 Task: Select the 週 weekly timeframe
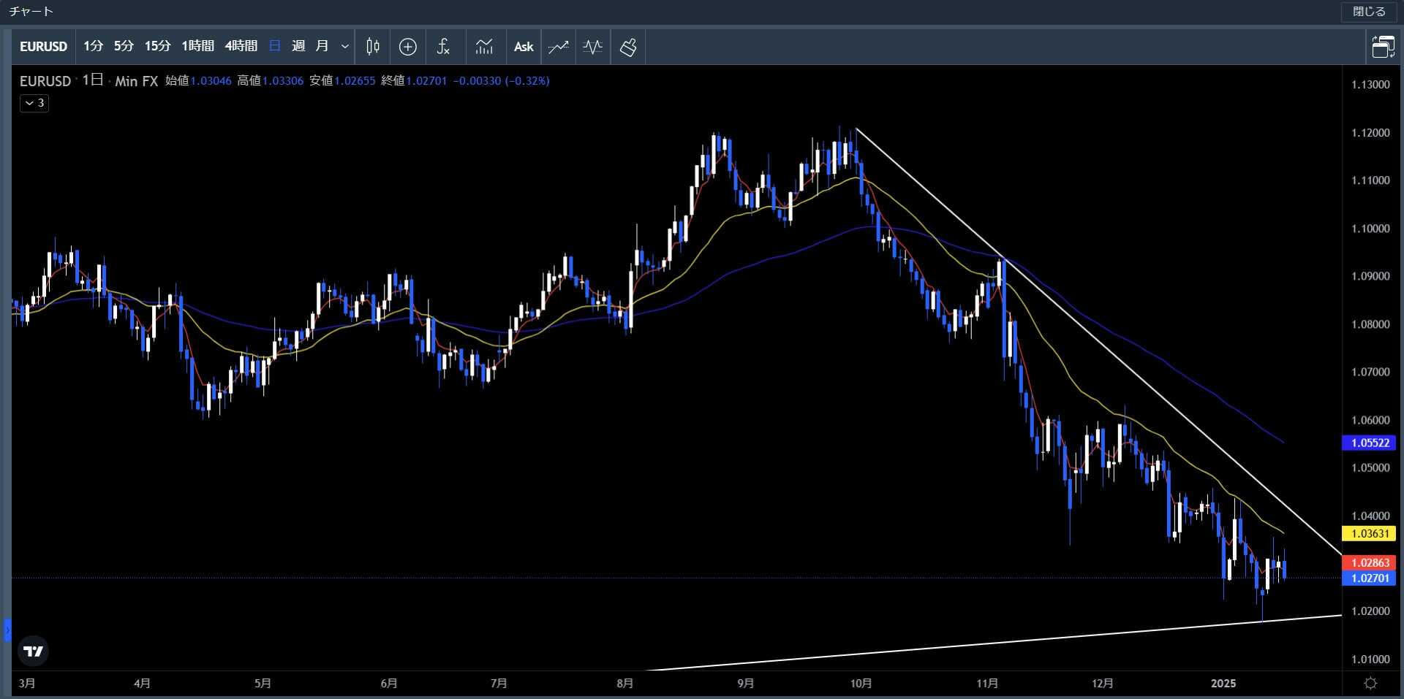click(298, 47)
